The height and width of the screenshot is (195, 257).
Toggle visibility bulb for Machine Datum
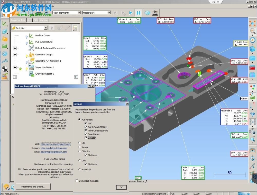coord(26,37)
